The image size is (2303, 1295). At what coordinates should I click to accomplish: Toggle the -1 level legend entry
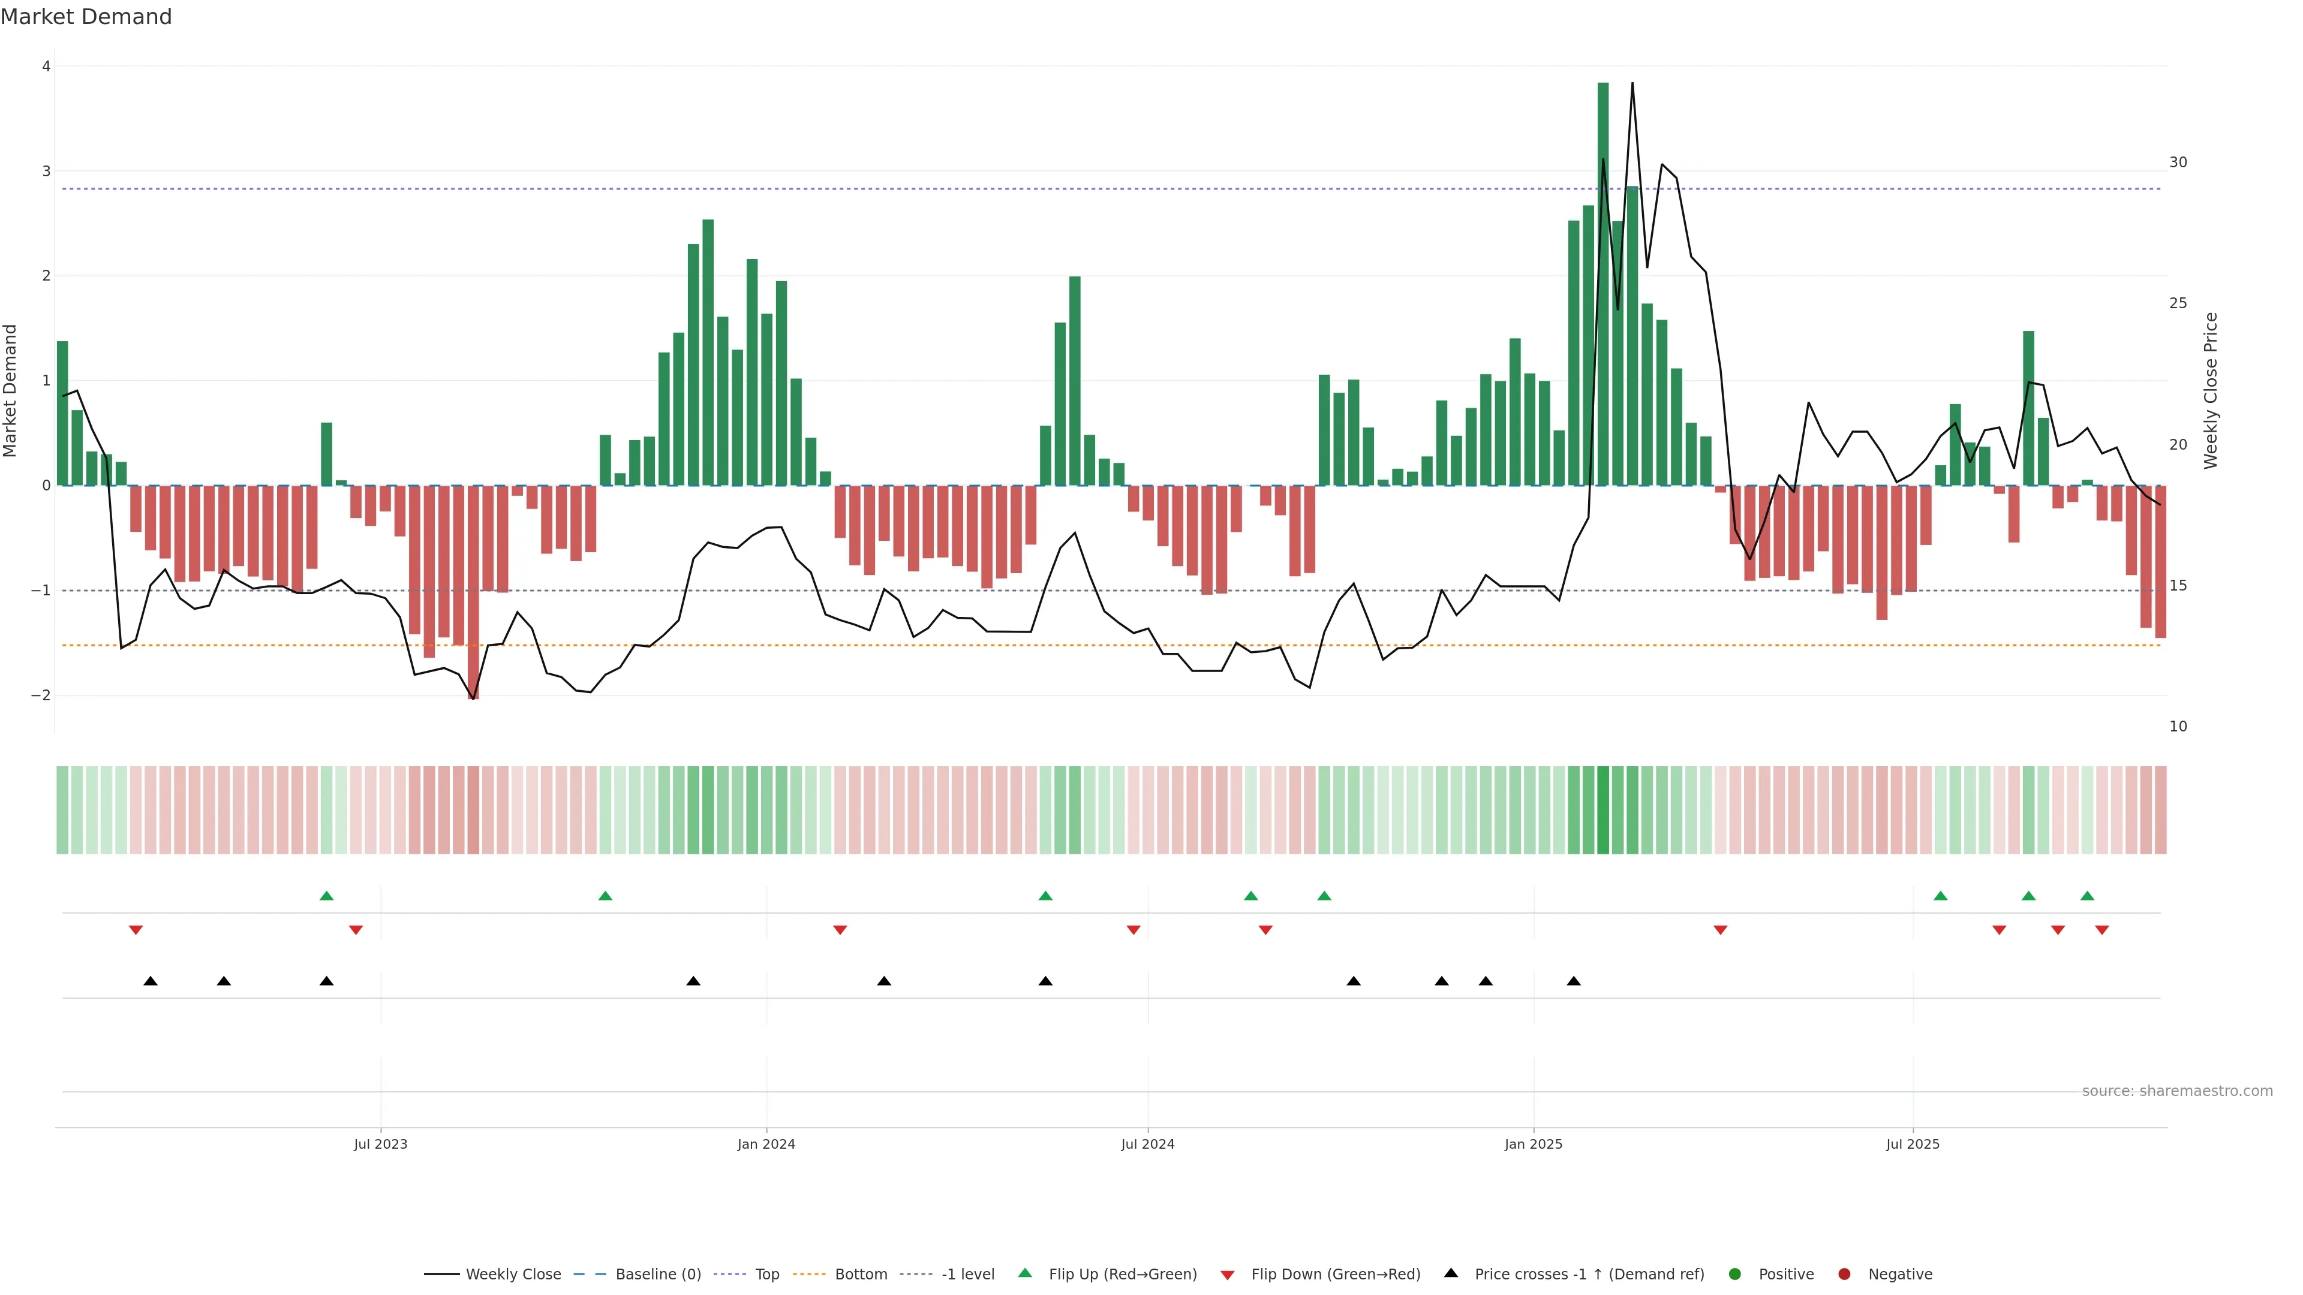[967, 1275]
